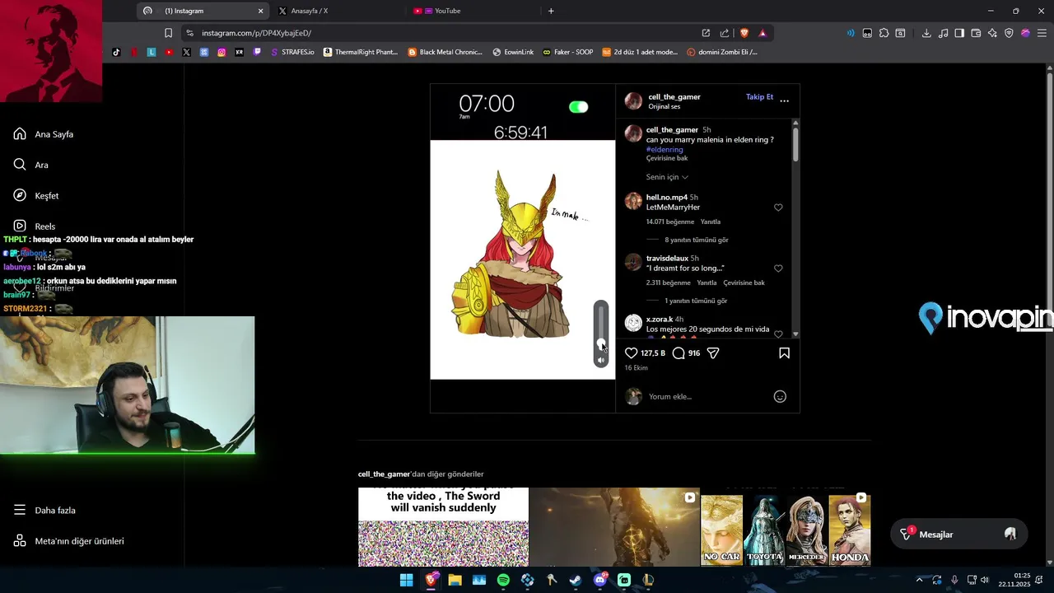Toggle the browser sidebar panel
This screenshot has height=593, width=1054.
(x=959, y=33)
